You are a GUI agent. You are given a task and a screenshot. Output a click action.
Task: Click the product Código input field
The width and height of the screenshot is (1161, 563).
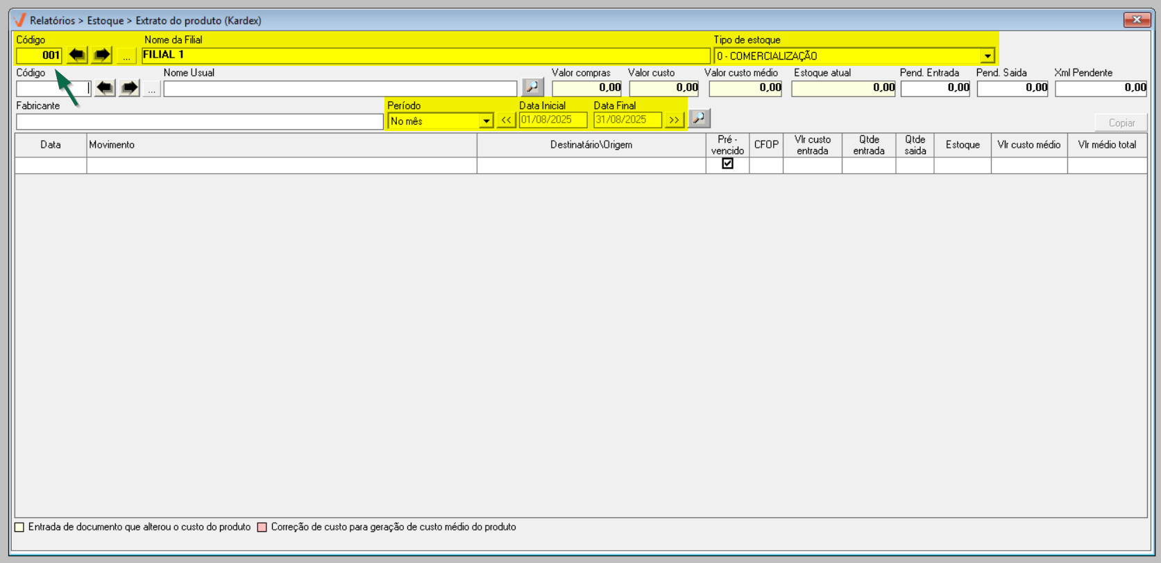pyautogui.click(x=53, y=89)
